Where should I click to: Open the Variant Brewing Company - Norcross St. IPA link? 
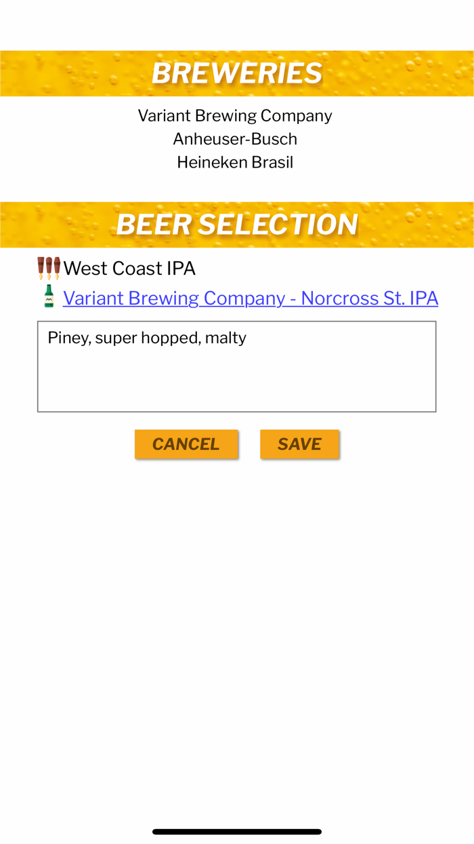tap(251, 297)
